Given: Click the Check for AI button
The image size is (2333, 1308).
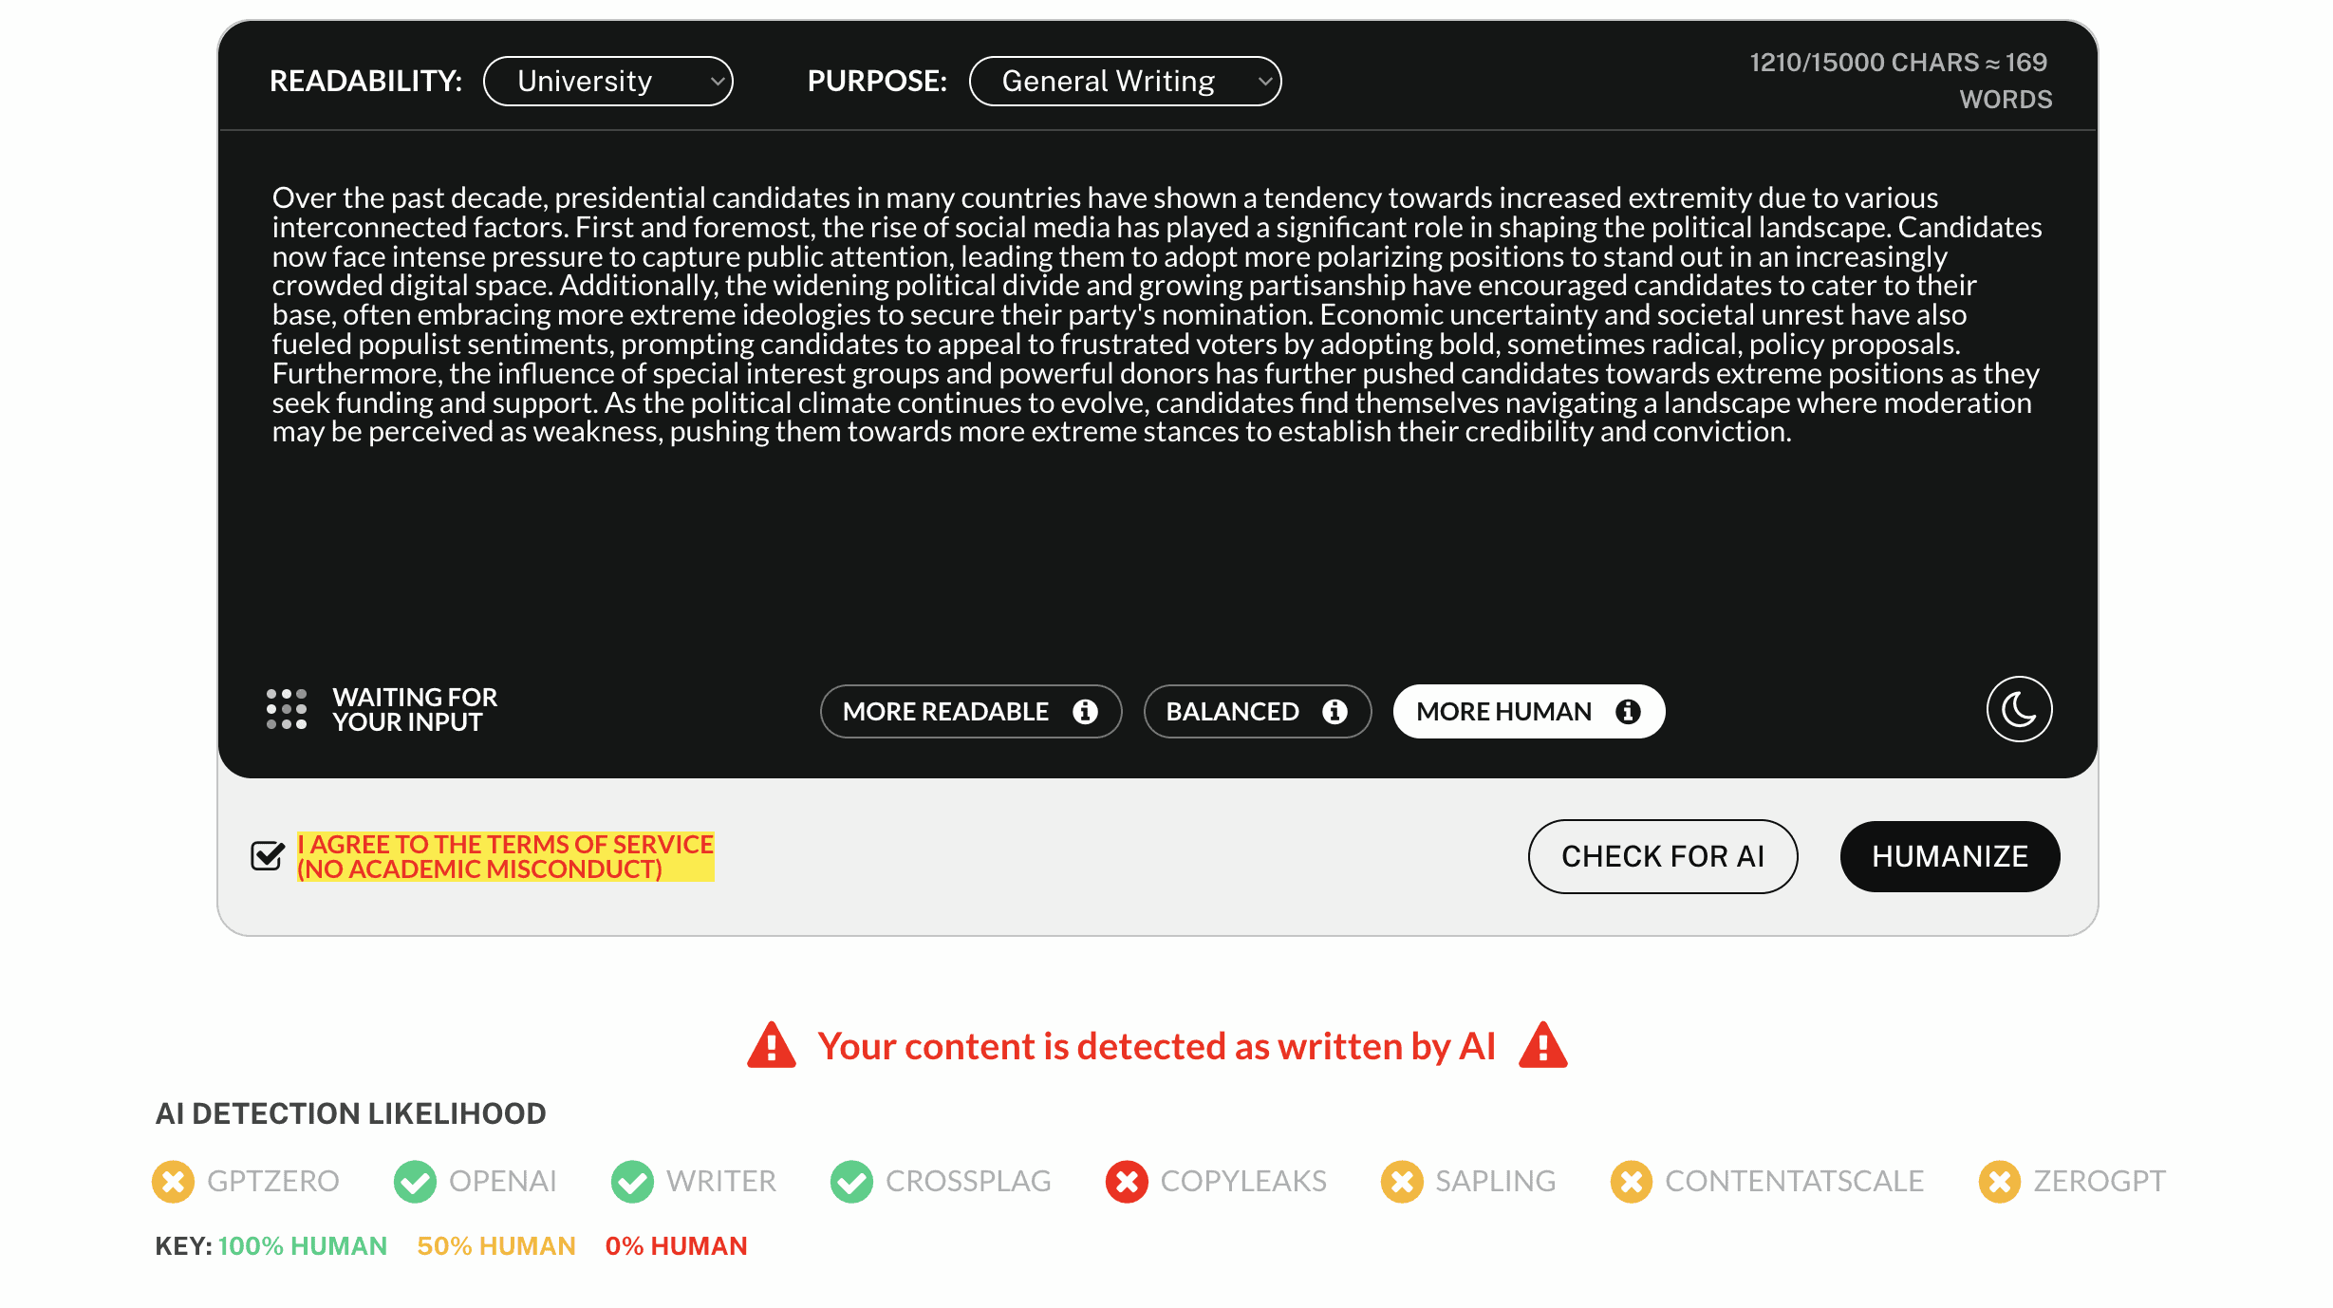Looking at the screenshot, I should pos(1663,856).
